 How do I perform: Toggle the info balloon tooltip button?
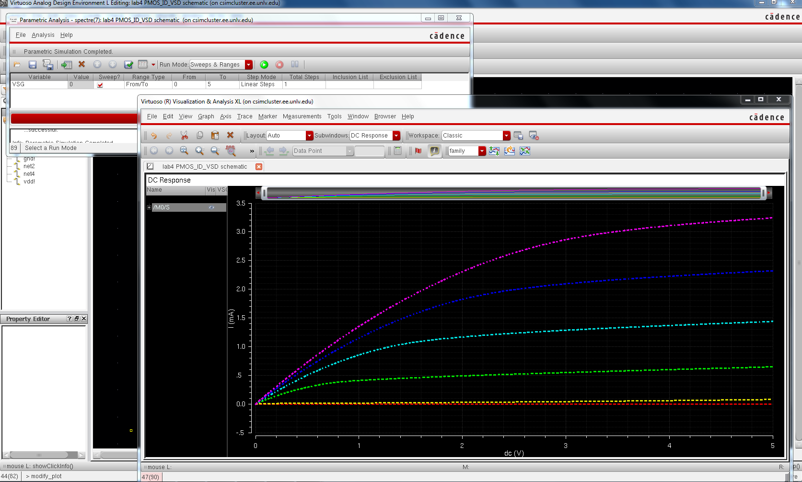[434, 151]
